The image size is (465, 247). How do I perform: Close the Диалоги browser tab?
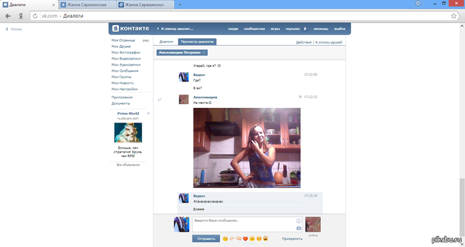point(54,5)
